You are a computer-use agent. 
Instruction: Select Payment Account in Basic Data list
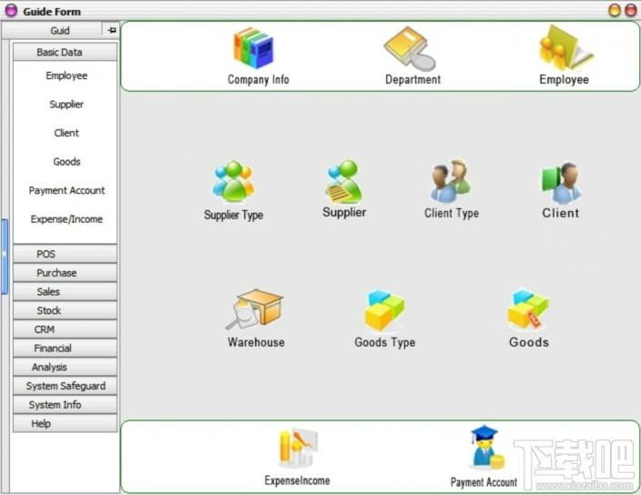(x=66, y=190)
